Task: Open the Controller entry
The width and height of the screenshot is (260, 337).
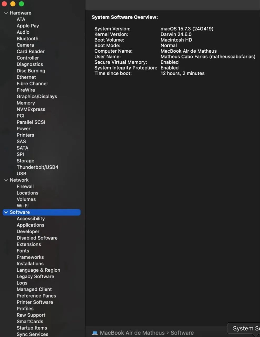Action: coord(28,58)
